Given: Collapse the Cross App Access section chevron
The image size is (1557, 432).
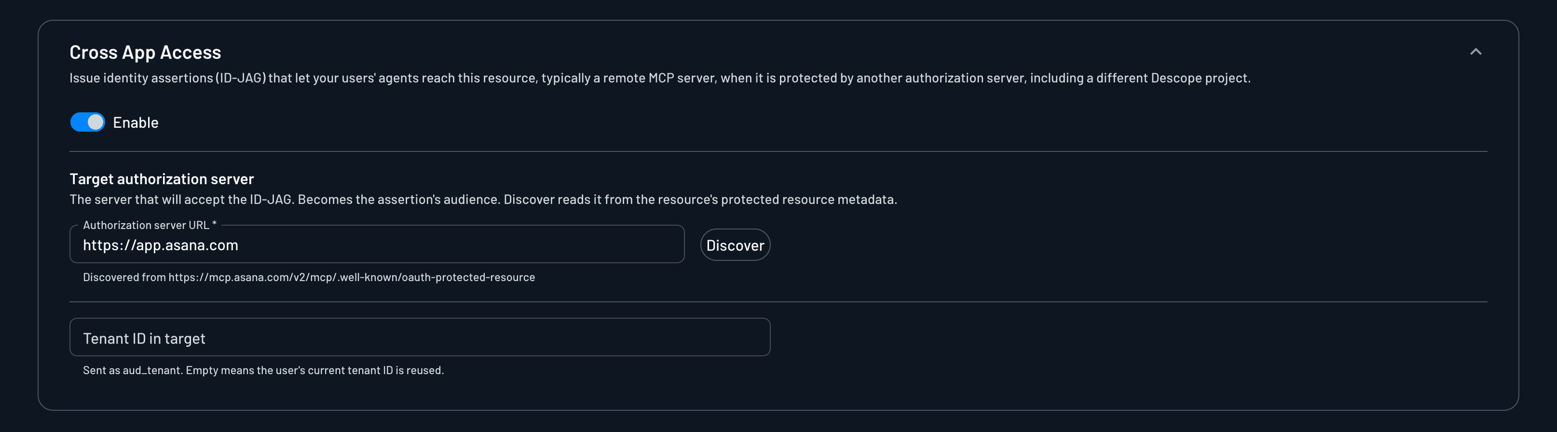Looking at the screenshot, I should tap(1475, 52).
